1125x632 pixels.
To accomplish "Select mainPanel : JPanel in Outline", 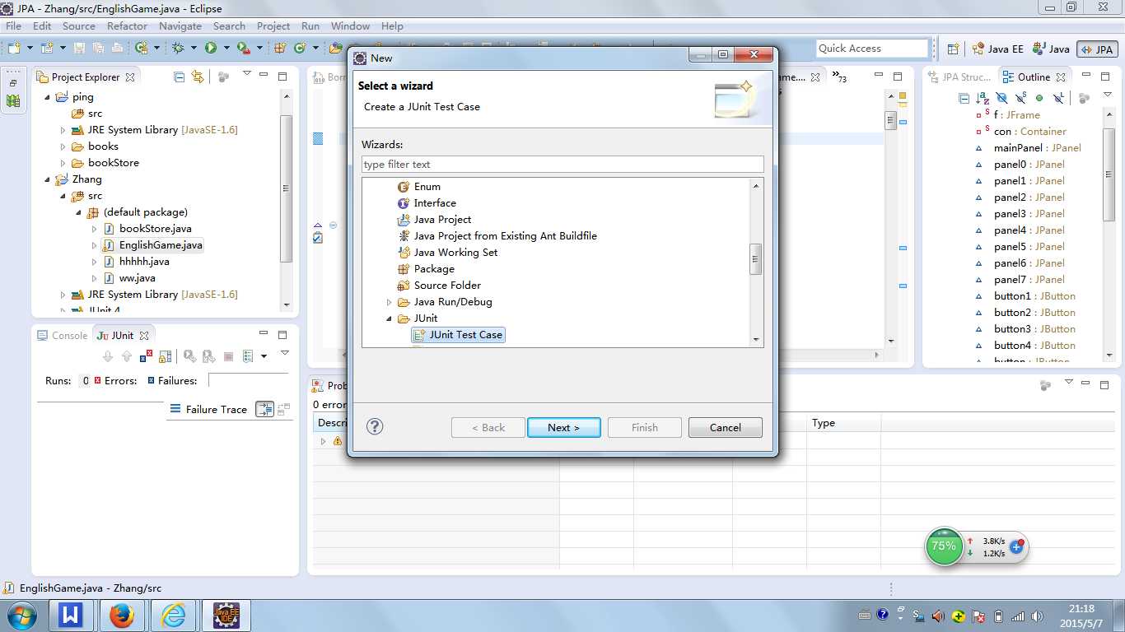I will 1037,148.
